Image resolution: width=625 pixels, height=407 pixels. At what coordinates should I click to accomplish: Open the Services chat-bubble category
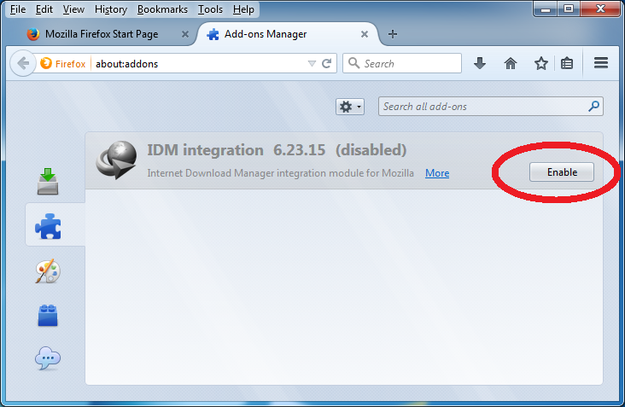click(48, 358)
